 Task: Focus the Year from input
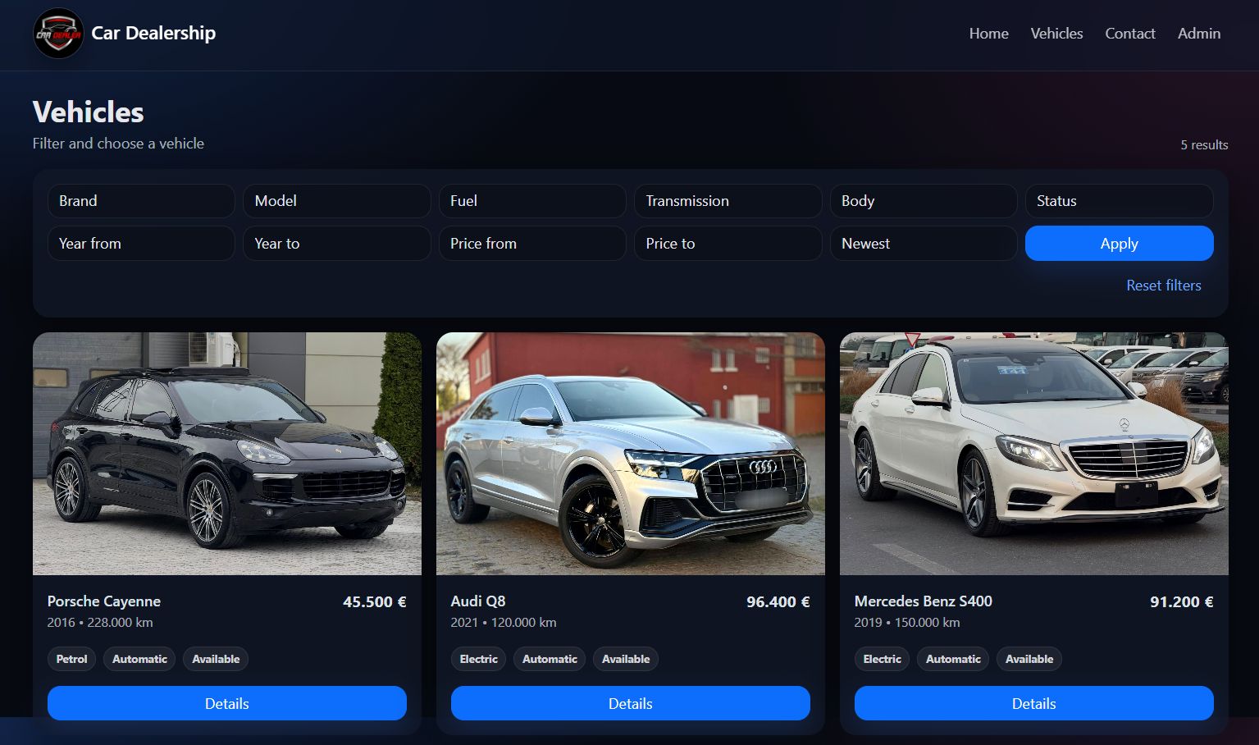[141, 244]
